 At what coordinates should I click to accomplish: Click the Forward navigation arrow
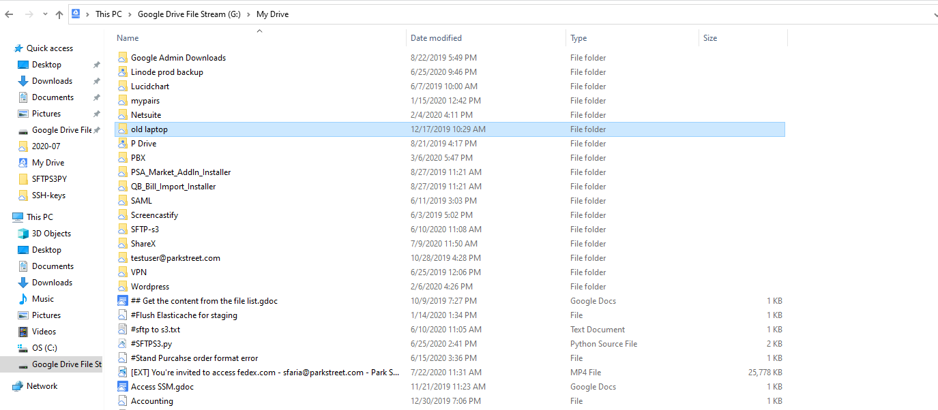point(29,14)
